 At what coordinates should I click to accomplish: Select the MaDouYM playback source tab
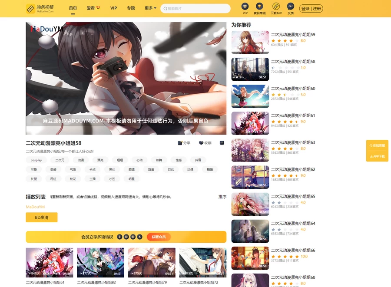coord(35,207)
